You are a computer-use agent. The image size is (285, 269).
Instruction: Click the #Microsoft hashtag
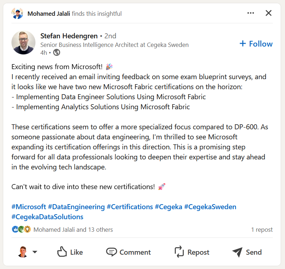[x=29, y=207]
